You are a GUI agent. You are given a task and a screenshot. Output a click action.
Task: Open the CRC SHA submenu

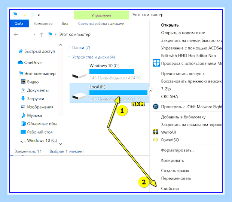click(x=170, y=97)
